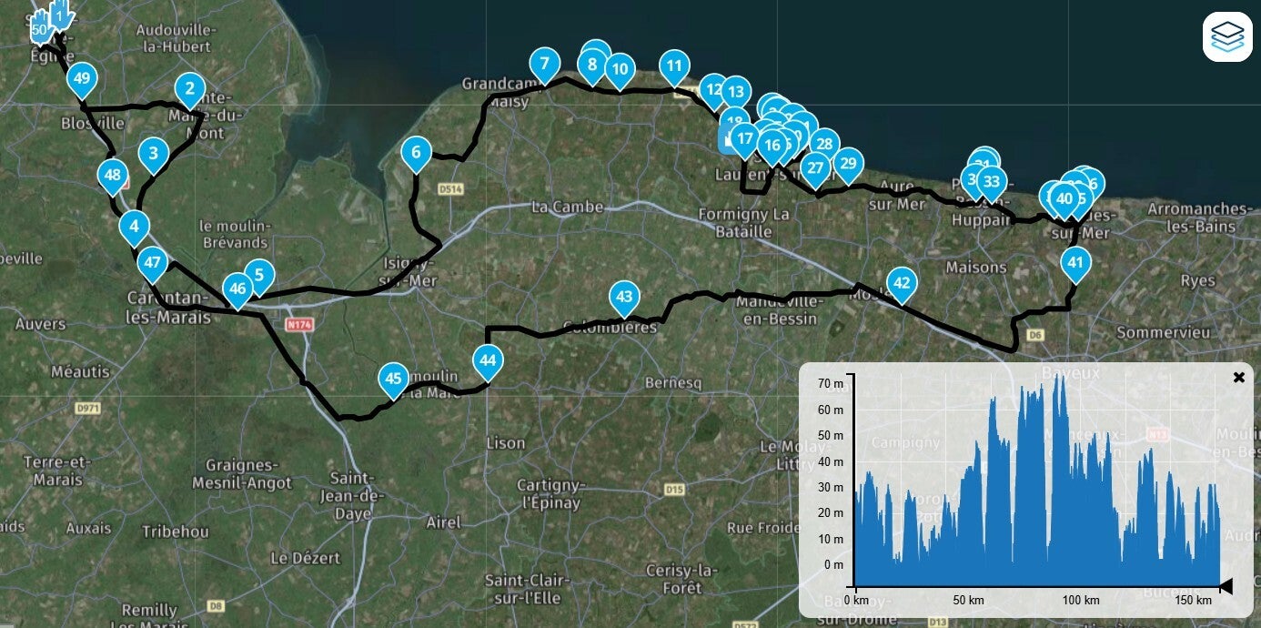Click the "Auvers" map label
The image size is (1261, 628).
tap(41, 324)
